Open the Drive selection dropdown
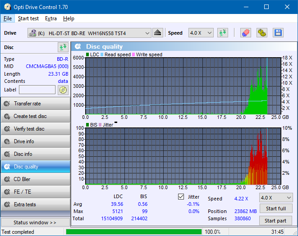 click(x=89, y=33)
